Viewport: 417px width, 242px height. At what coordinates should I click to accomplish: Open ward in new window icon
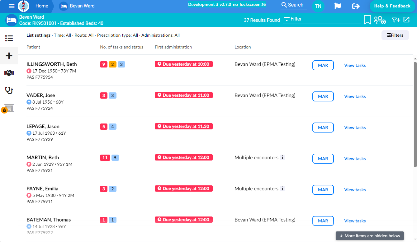pyautogui.click(x=406, y=20)
